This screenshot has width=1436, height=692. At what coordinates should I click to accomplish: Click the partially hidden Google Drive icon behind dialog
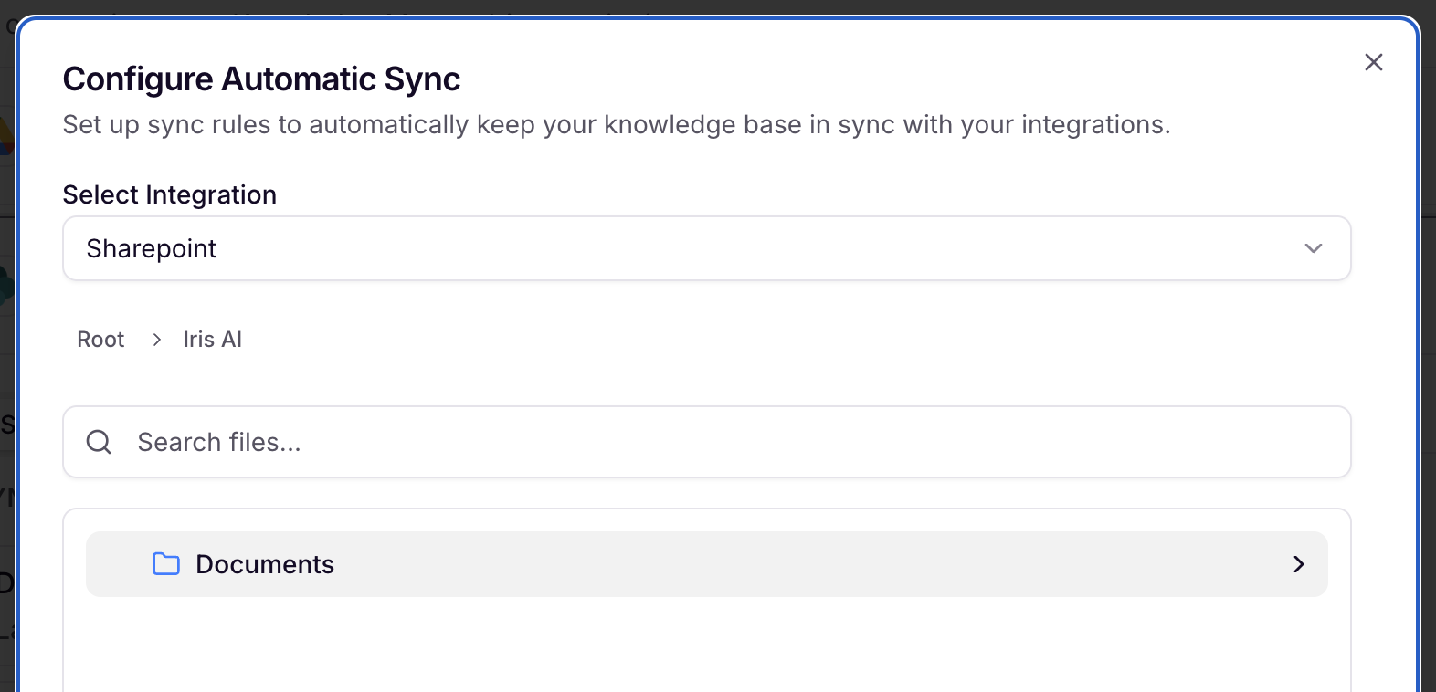click(6, 135)
